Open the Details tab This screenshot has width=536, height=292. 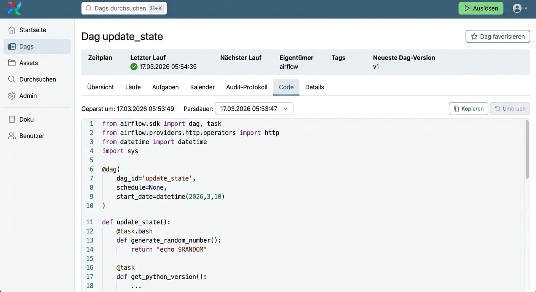pyautogui.click(x=314, y=87)
